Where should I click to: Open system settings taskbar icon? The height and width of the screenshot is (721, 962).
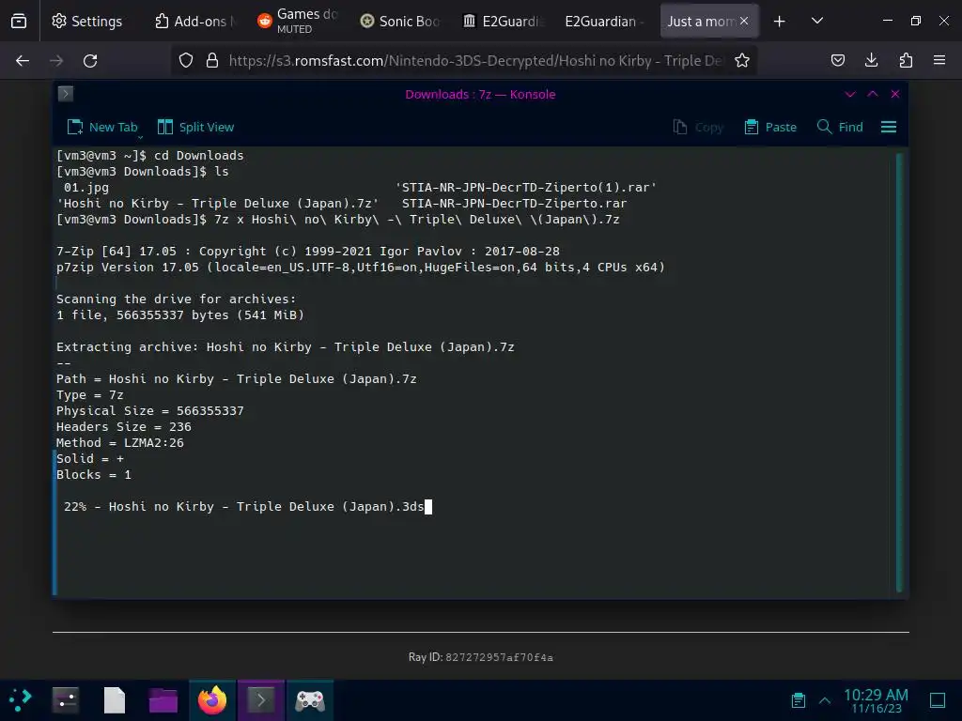coord(66,700)
